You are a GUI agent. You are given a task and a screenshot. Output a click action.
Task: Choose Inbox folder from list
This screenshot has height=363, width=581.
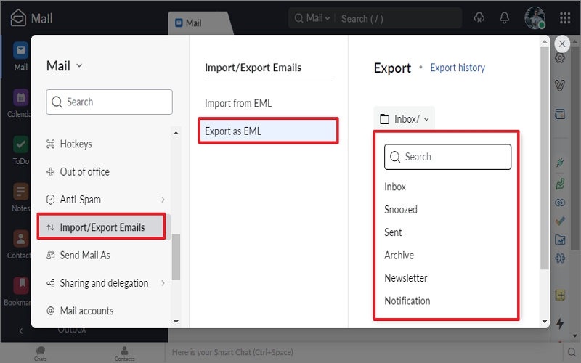pyautogui.click(x=395, y=187)
